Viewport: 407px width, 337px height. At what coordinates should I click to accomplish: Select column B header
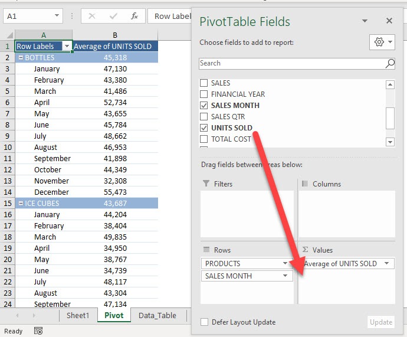pos(115,35)
